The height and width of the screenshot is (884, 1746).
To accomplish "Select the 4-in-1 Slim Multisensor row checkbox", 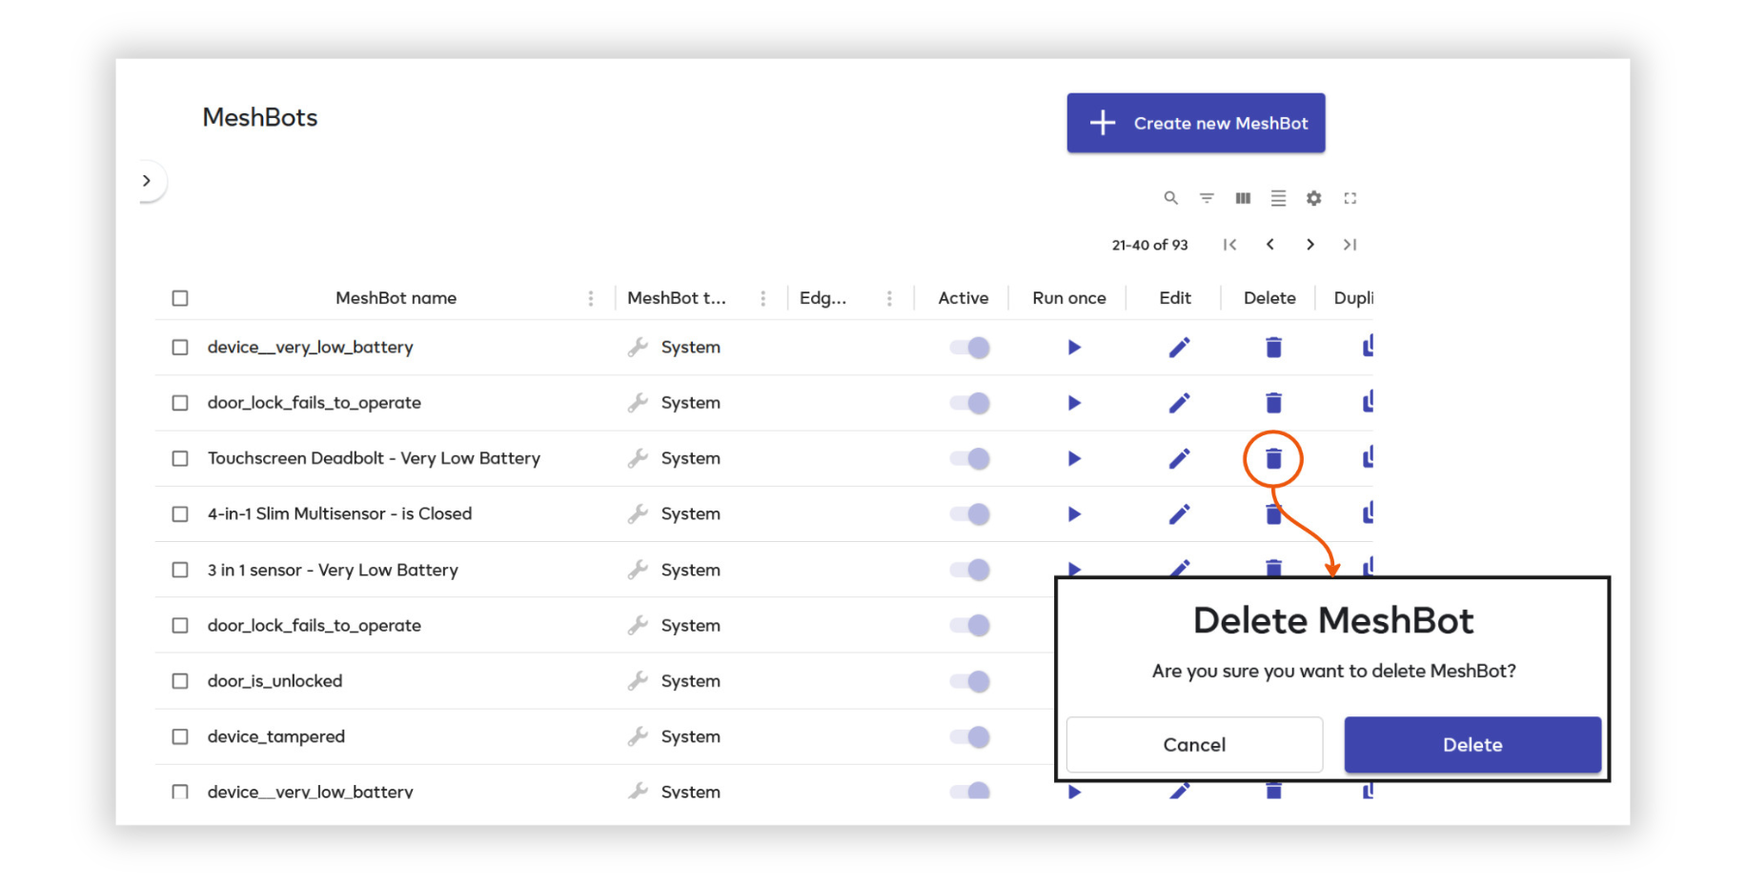I will [180, 513].
